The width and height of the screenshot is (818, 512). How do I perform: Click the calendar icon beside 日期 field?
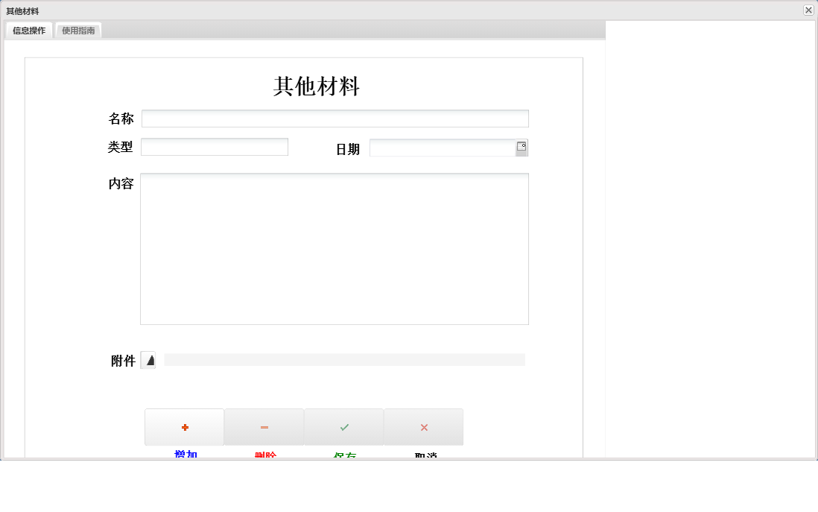click(522, 147)
